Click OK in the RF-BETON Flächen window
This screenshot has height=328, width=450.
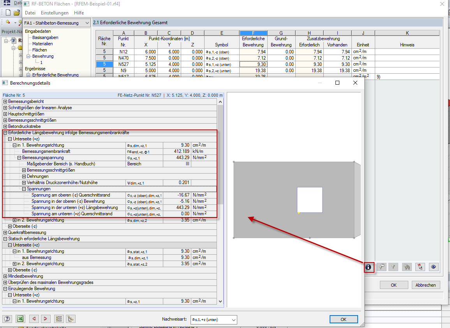point(394,285)
